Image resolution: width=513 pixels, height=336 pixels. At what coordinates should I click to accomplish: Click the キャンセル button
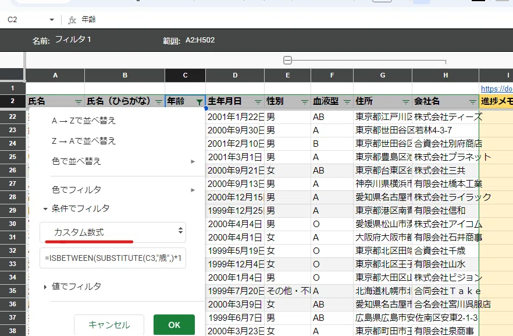(x=109, y=325)
